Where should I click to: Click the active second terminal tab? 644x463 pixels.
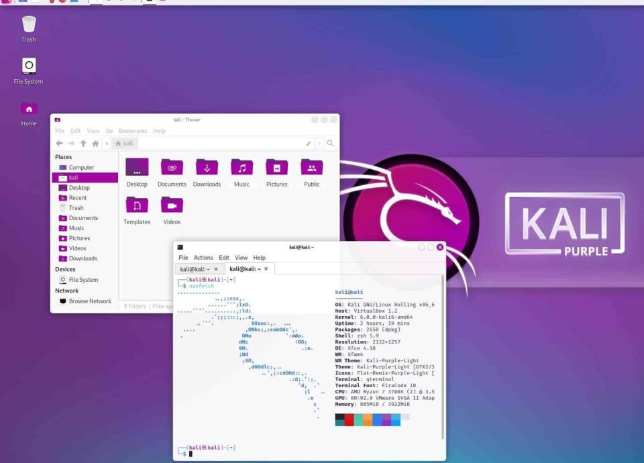[250, 268]
